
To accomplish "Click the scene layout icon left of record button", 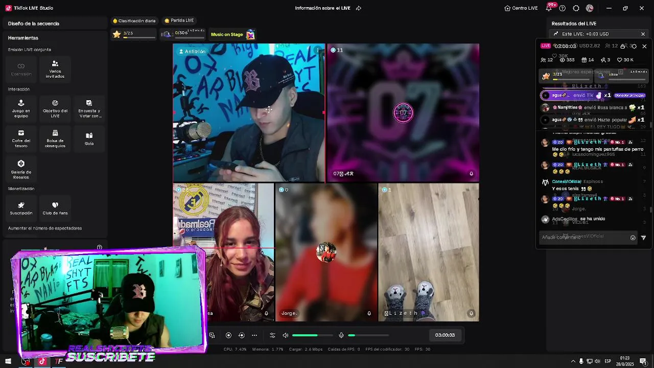I will click(x=212, y=335).
